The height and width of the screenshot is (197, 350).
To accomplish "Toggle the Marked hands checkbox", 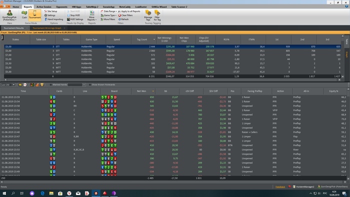I will pyautogui.click(x=50, y=85).
